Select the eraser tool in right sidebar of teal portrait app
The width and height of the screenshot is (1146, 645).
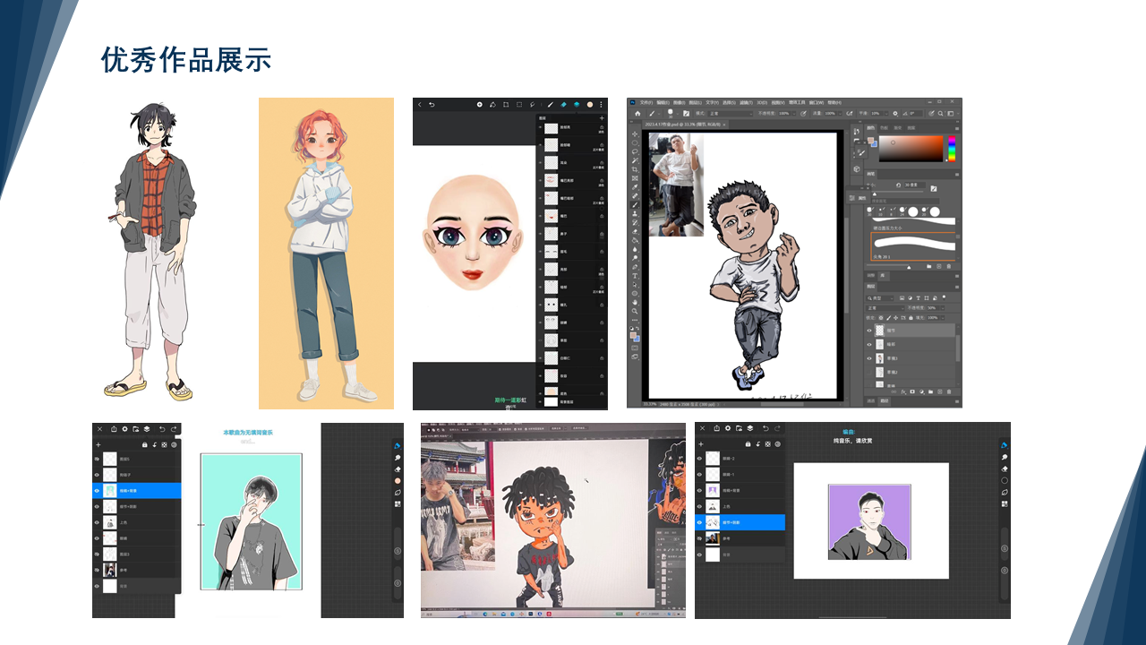[x=398, y=469]
